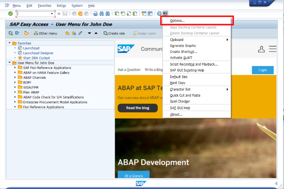Expand the BOPF folder

(15, 82)
